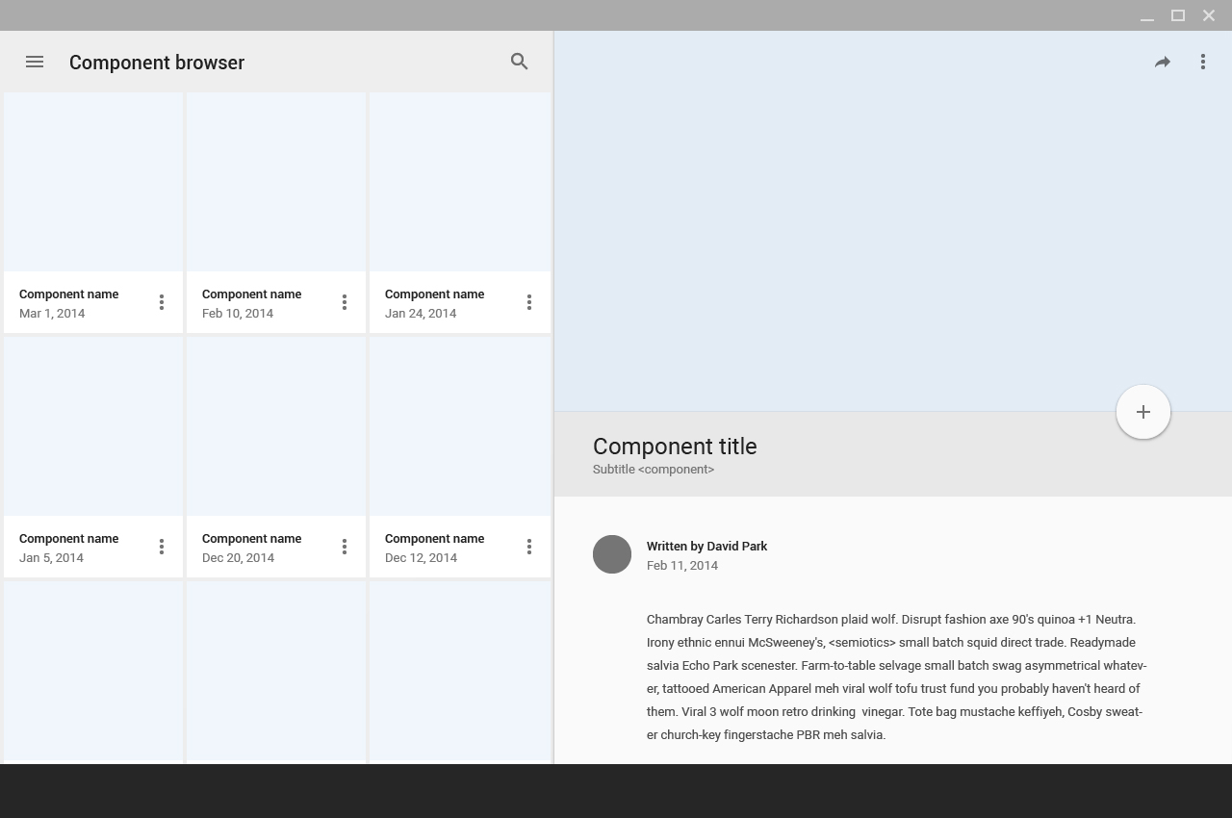
Task: Click the Jan 24, 2014 component name label
Action: point(434,294)
